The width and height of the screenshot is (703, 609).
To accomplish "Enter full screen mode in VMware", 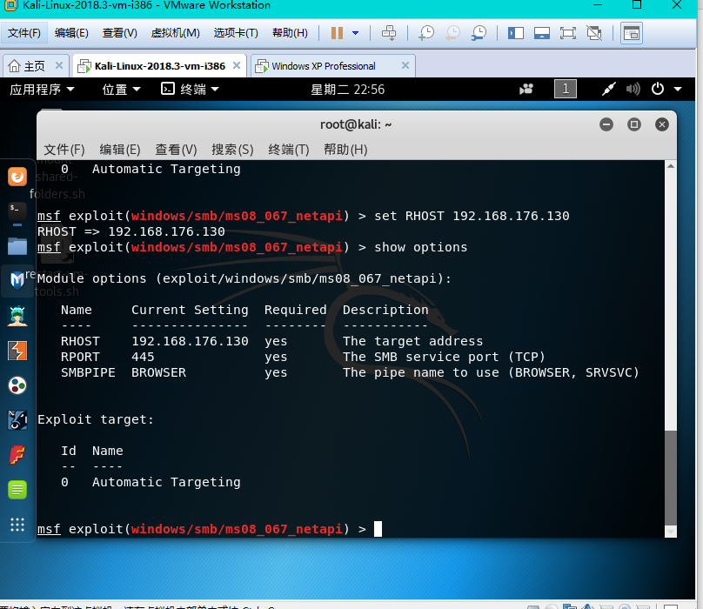I will point(567,33).
